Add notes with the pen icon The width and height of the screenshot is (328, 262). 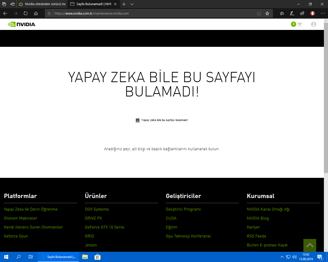292,13
